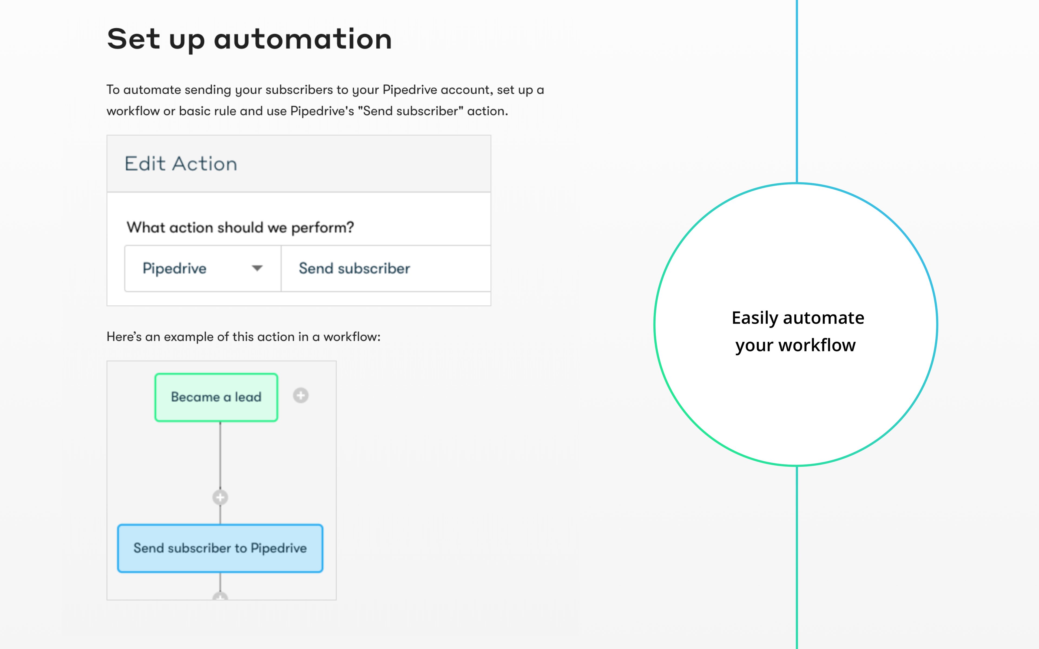Click the plus icon beside Became a lead
Screen dimensions: 1039x649
301,395
